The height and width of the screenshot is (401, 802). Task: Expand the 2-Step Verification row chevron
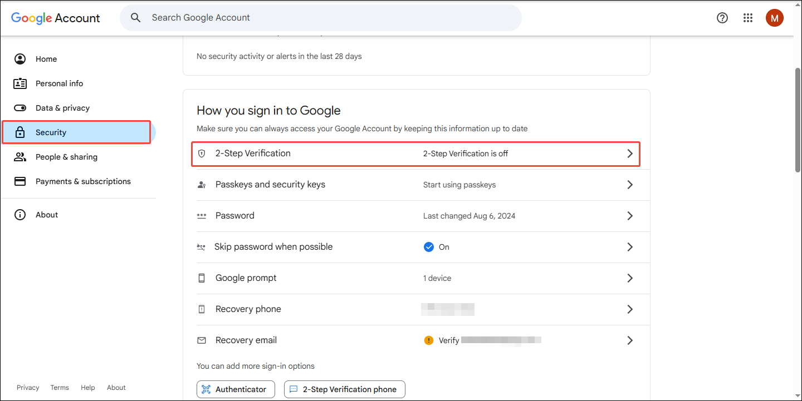630,154
